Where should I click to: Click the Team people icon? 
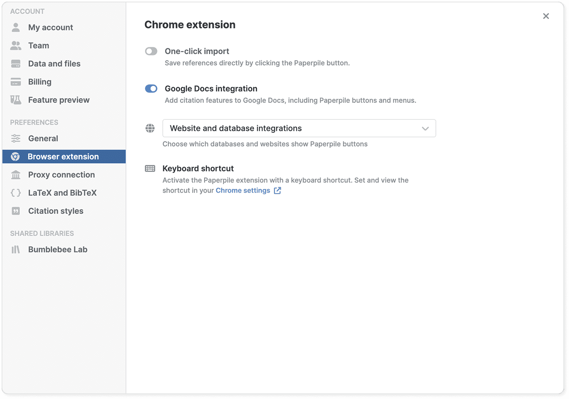coord(16,46)
